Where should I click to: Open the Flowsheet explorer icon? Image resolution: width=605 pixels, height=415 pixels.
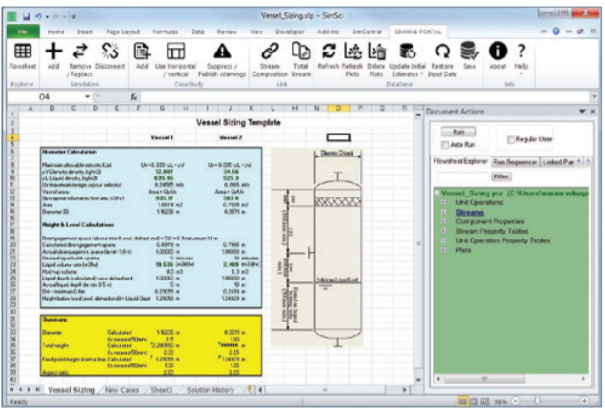tap(21, 50)
